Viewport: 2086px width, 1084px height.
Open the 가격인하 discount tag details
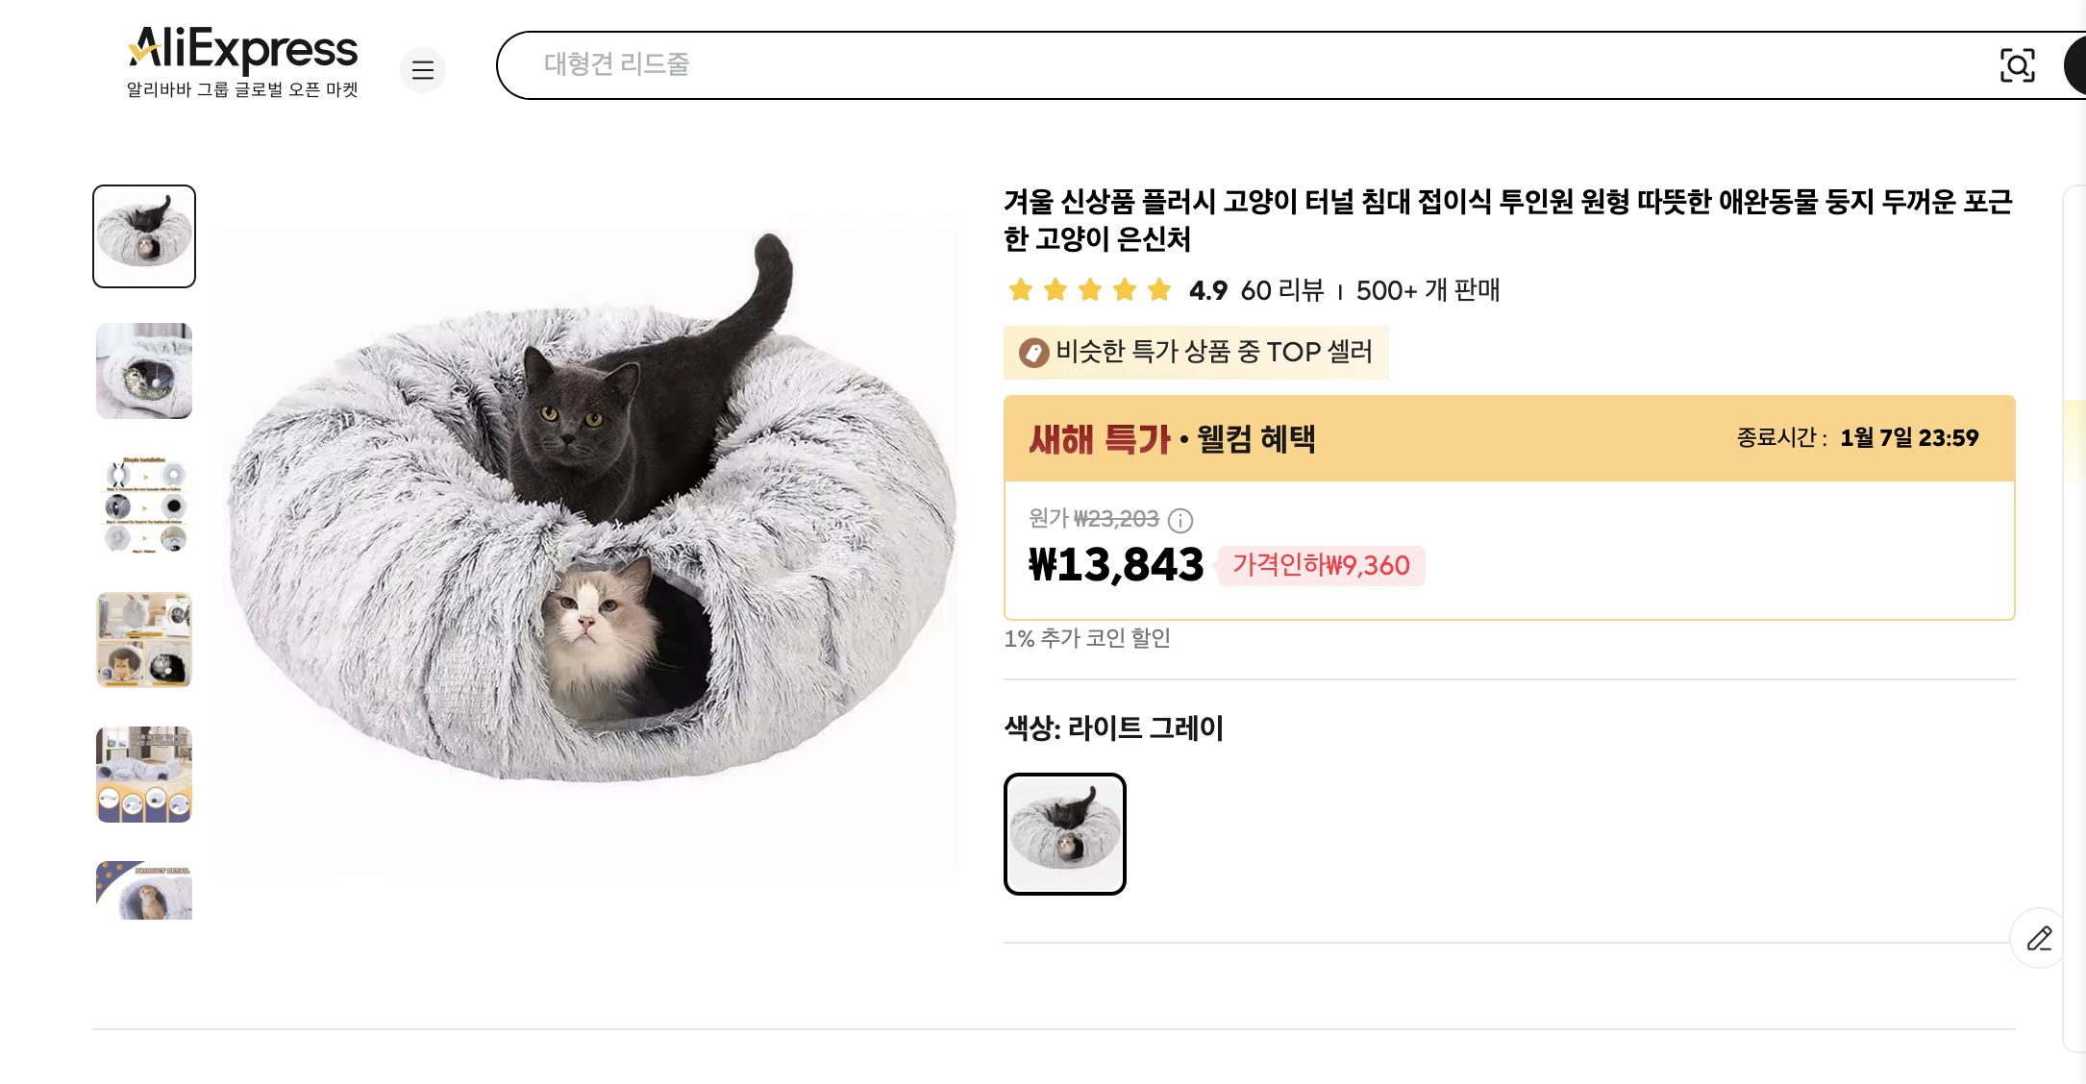1322,567
